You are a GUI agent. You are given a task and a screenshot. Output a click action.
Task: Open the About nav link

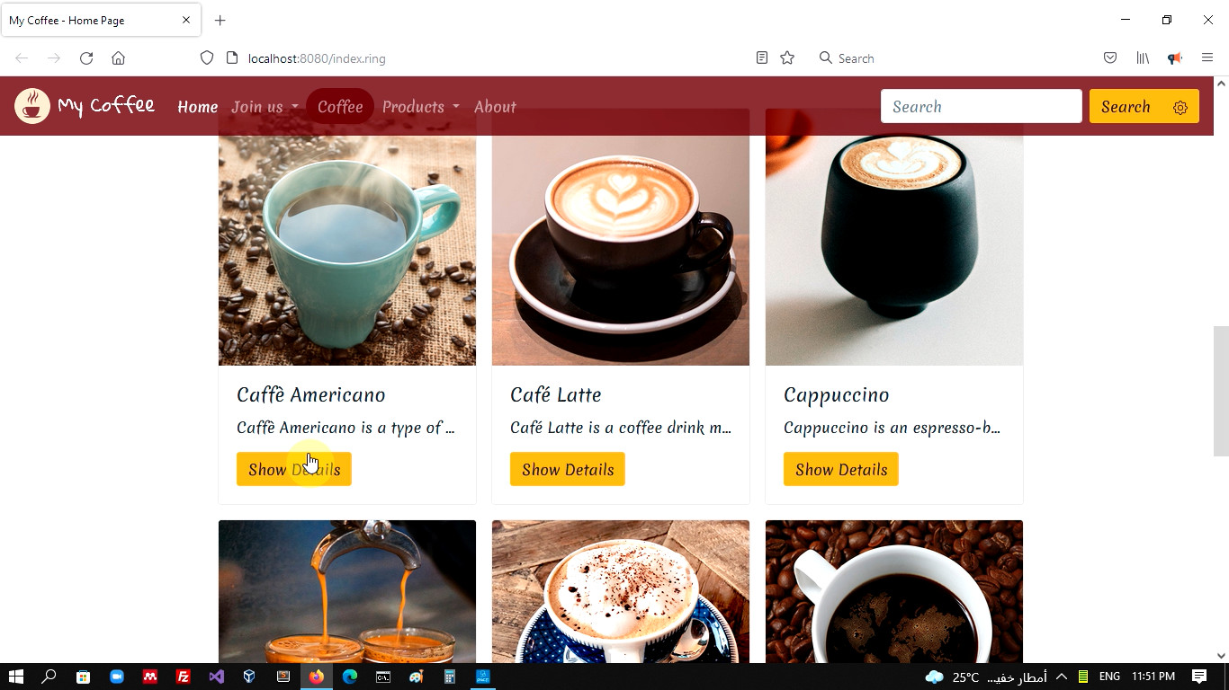(x=495, y=107)
